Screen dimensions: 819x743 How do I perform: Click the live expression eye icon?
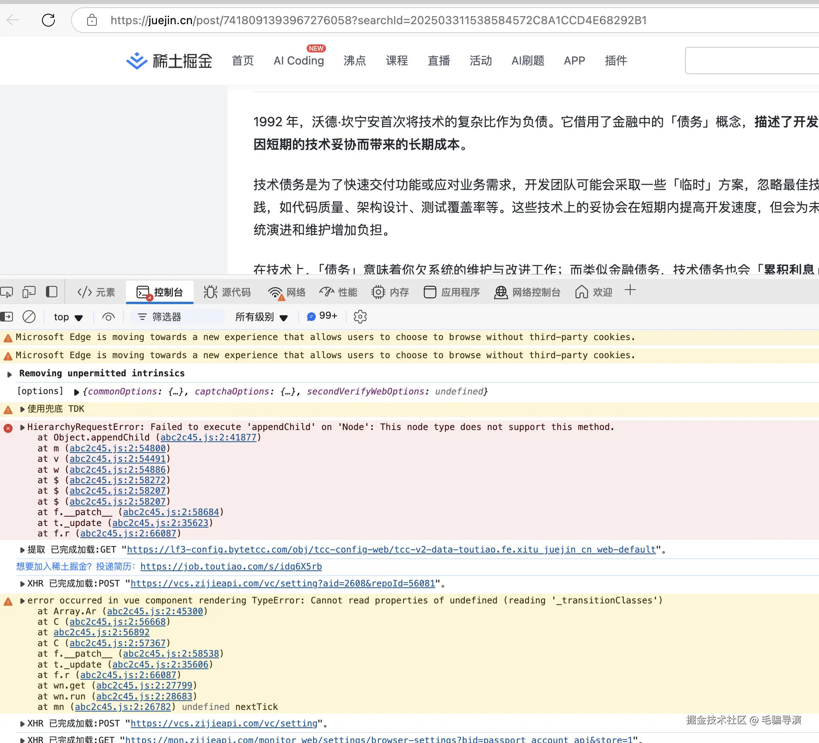tap(108, 317)
